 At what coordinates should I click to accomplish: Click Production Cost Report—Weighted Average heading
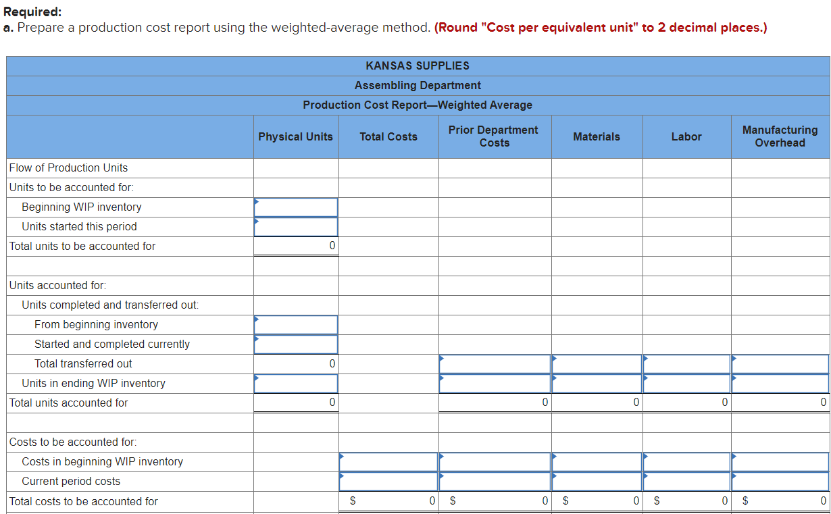pyautogui.click(x=418, y=105)
